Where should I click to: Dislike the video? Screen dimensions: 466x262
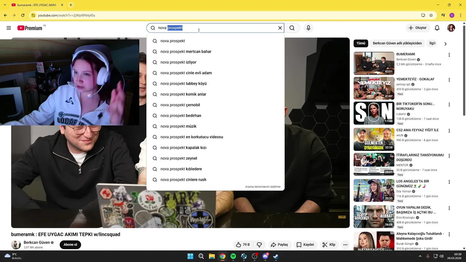(x=259, y=245)
